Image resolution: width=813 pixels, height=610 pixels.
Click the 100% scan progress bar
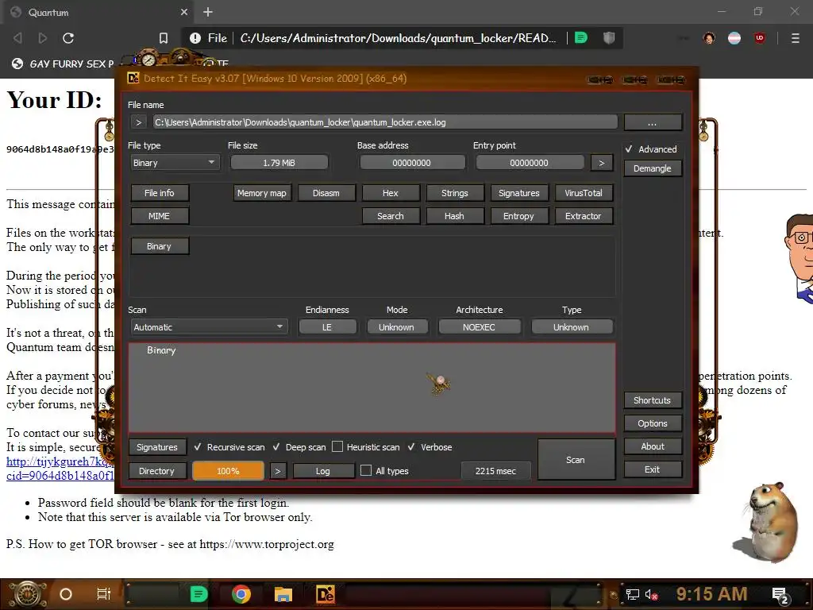coord(228,471)
